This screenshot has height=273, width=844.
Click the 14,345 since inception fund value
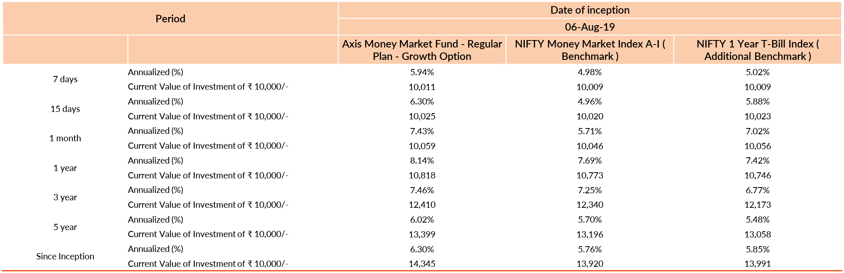pyautogui.click(x=422, y=264)
